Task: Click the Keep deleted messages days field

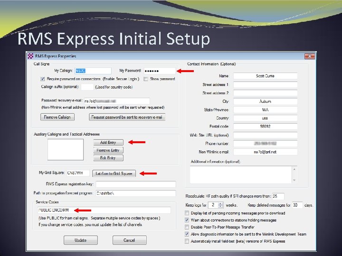Action: tap(297, 205)
